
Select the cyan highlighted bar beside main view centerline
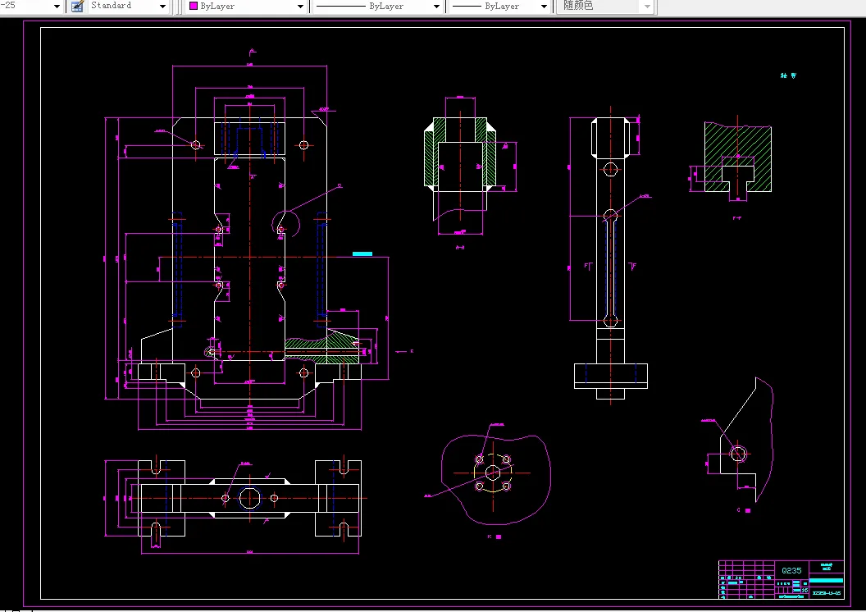point(362,253)
